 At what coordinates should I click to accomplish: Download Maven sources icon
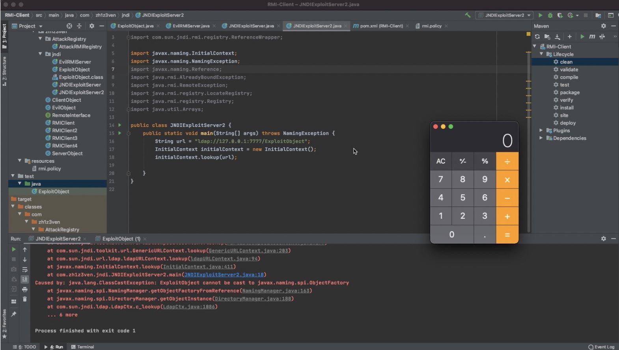pyautogui.click(x=557, y=37)
